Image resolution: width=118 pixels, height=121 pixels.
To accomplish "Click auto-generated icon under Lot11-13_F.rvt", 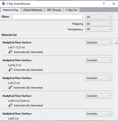I will click(x=10, y=52).
